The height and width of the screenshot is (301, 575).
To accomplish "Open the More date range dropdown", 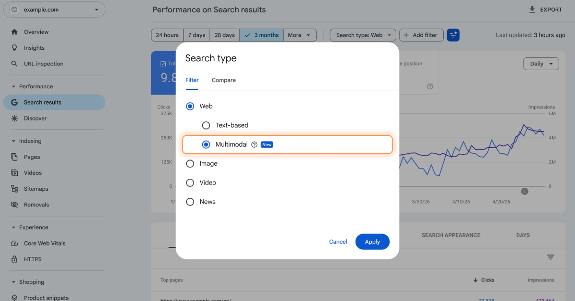I will [x=299, y=35].
